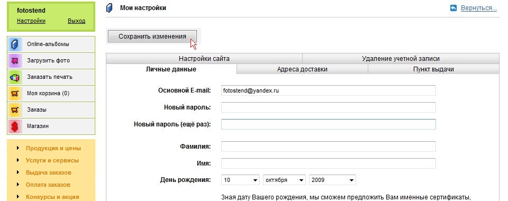Click the blue back arrow icon near Вернуться
Image resolution: width=508 pixels, height=201 pixels.
coord(453,8)
